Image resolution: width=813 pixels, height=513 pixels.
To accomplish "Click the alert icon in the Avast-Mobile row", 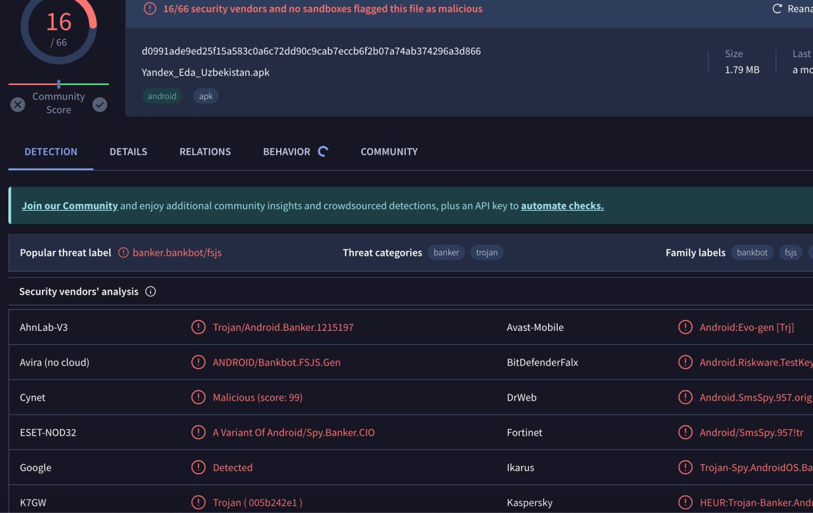I will tap(685, 327).
